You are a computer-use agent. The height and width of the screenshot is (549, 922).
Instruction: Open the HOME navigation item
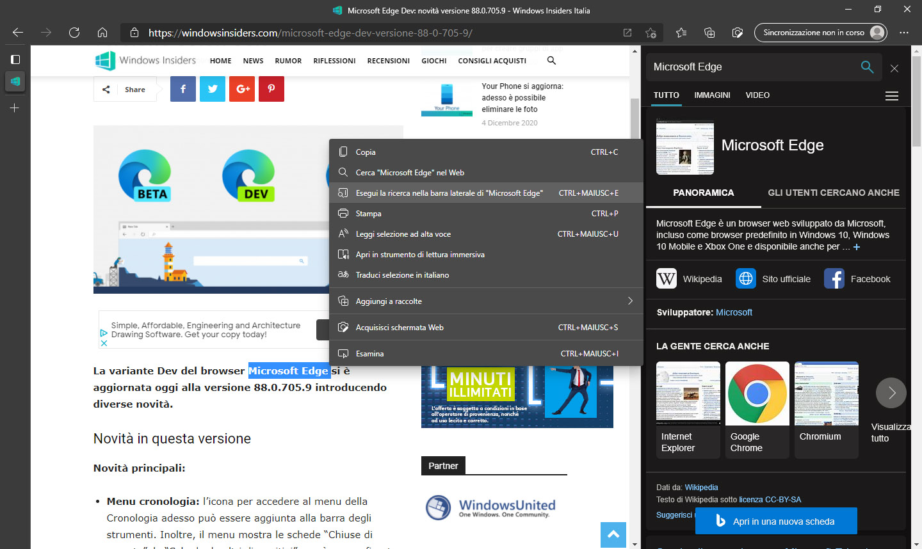coord(221,61)
